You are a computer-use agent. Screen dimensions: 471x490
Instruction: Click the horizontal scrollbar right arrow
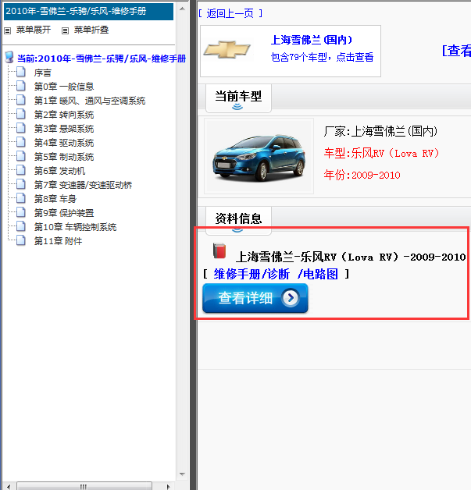(169, 486)
